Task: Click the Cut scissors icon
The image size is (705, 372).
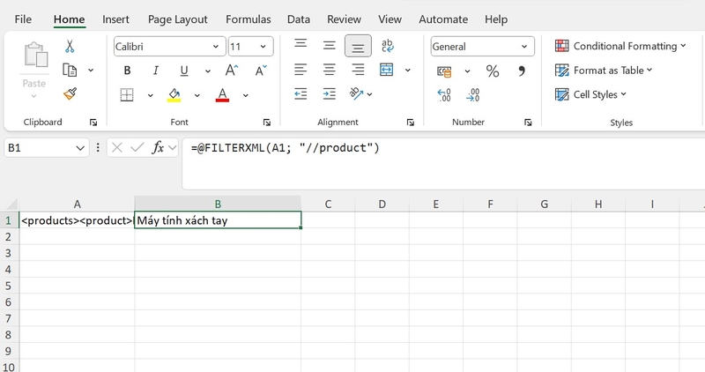Action: point(70,46)
